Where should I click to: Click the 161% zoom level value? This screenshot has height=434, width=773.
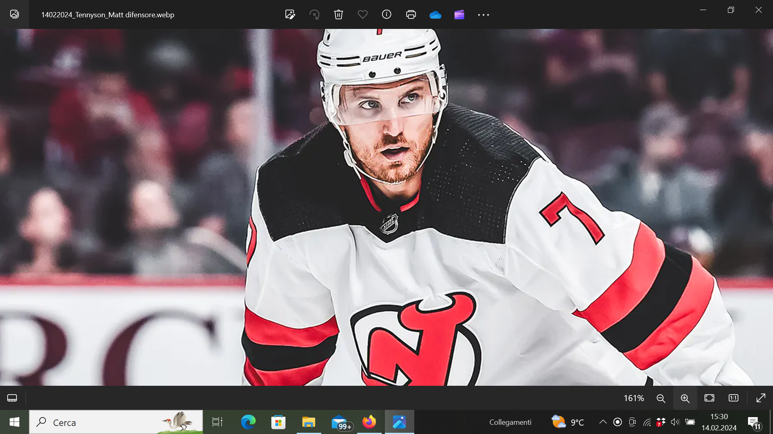[634, 398]
